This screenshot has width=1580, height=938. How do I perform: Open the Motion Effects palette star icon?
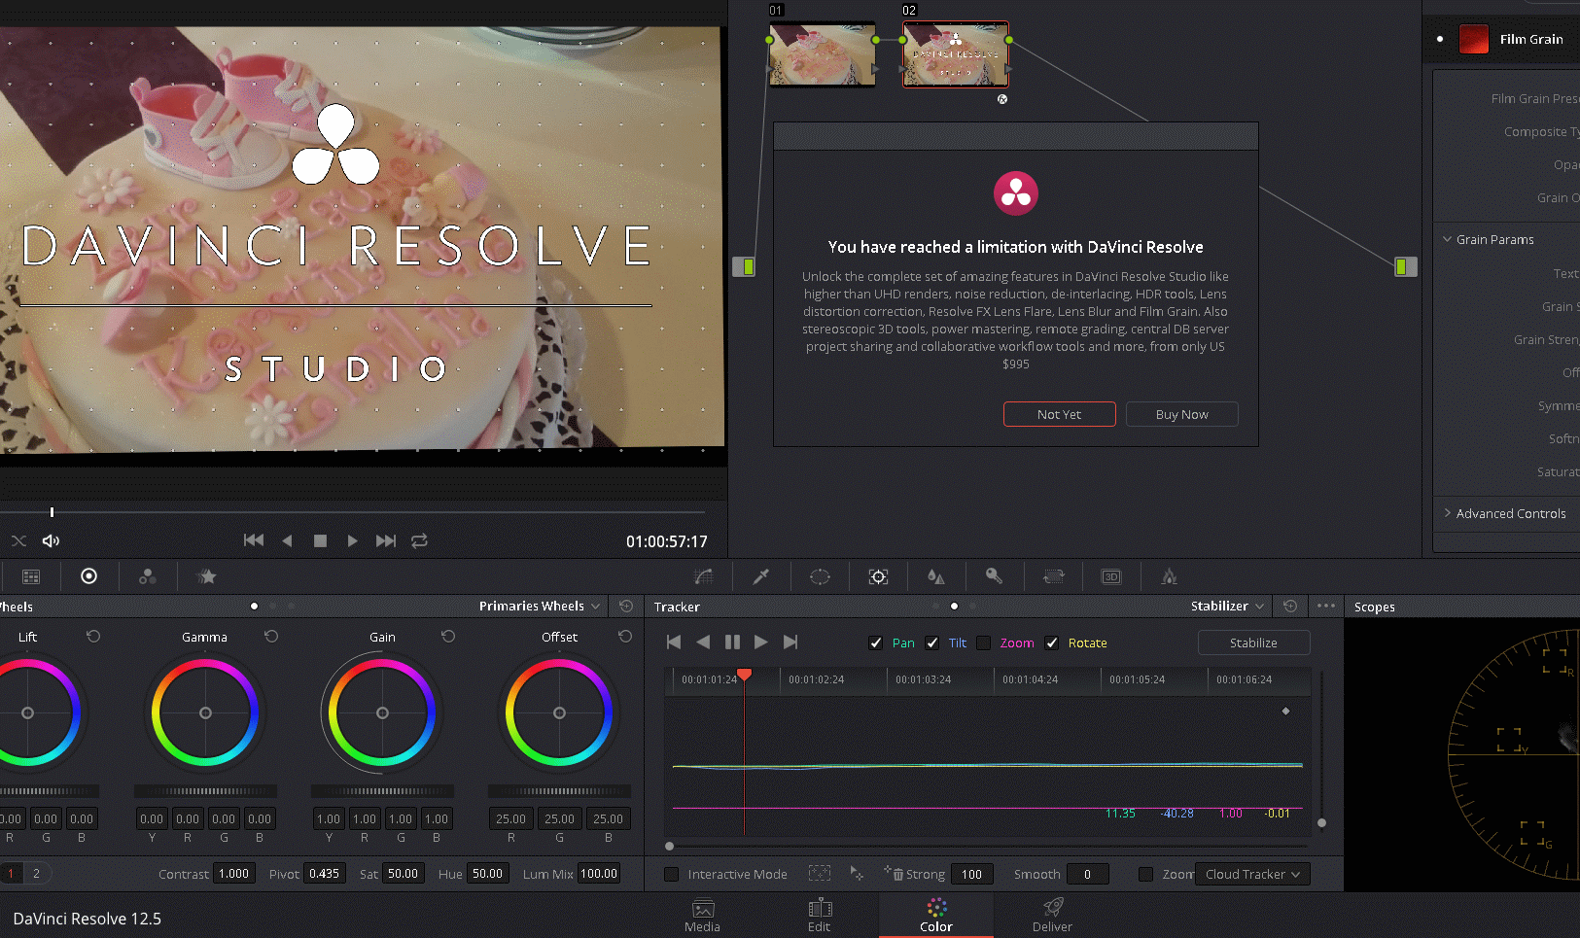coord(206,576)
